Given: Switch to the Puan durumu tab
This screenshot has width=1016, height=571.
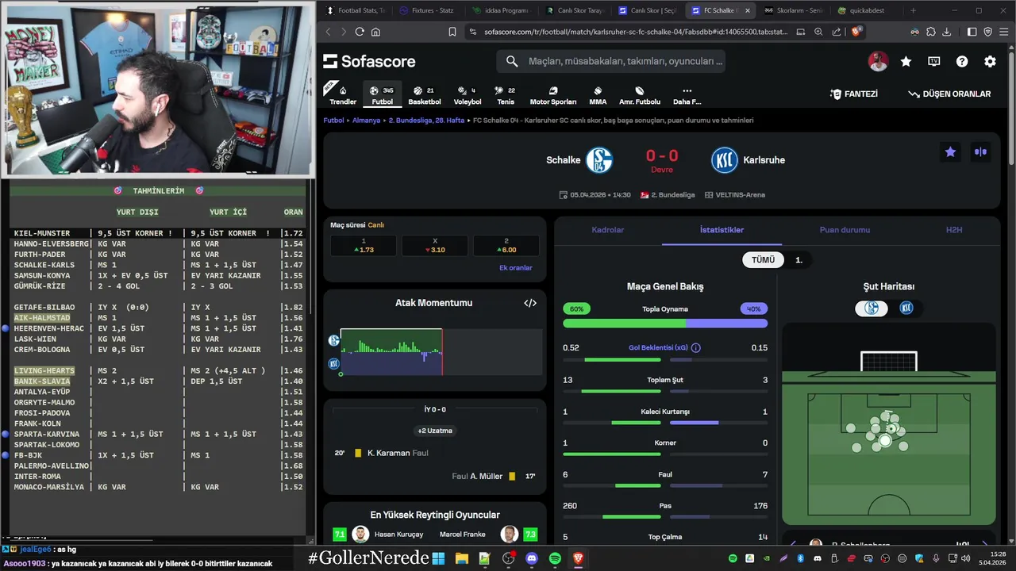Looking at the screenshot, I should pos(845,230).
